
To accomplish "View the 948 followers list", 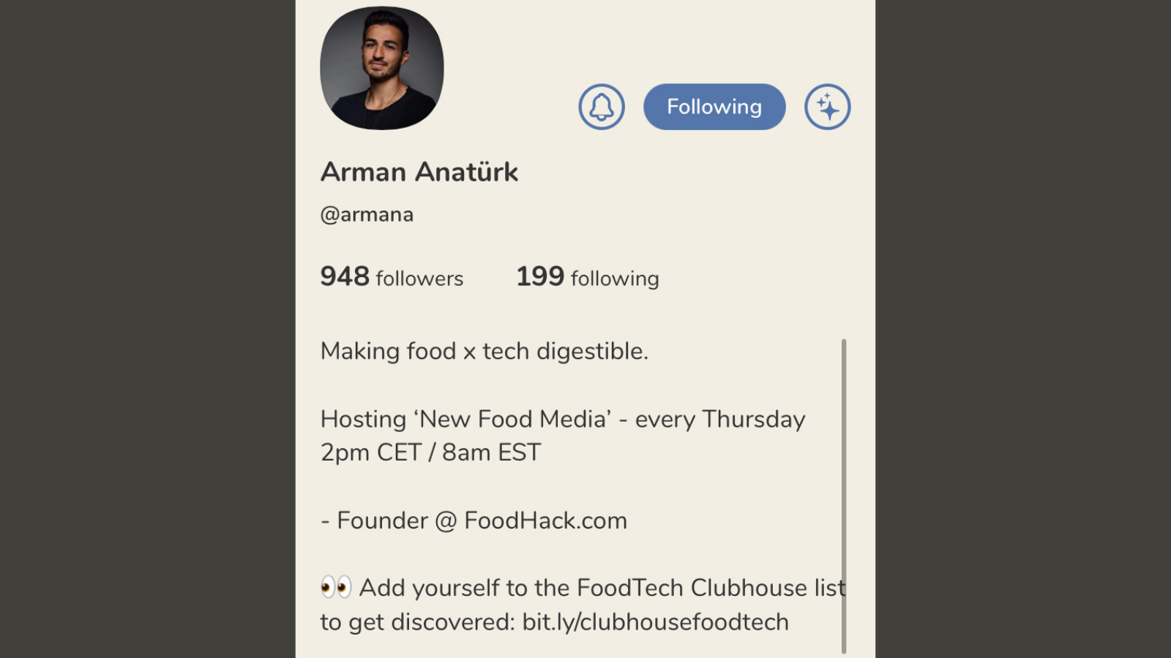I will point(392,277).
